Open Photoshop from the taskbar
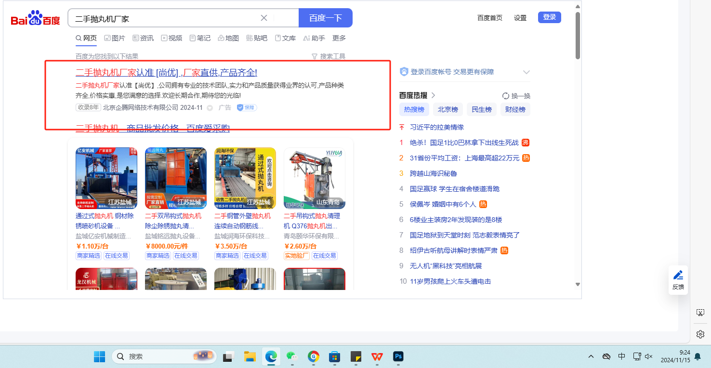Viewport: 711px width, 368px height. click(x=398, y=356)
